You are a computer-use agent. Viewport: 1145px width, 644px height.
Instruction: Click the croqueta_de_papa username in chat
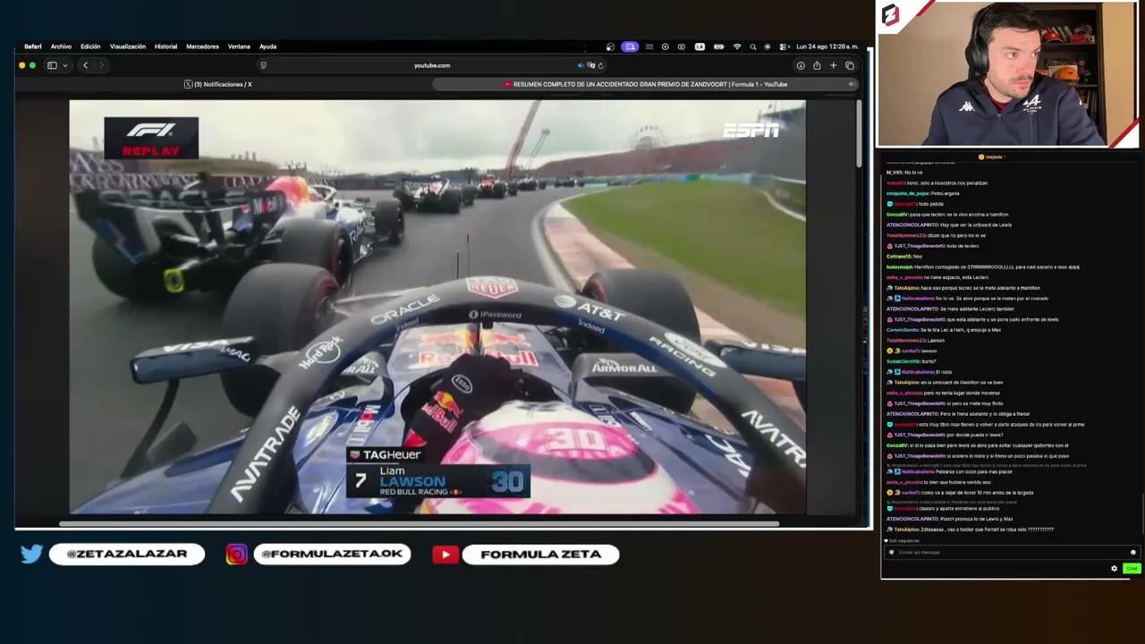tap(908, 193)
